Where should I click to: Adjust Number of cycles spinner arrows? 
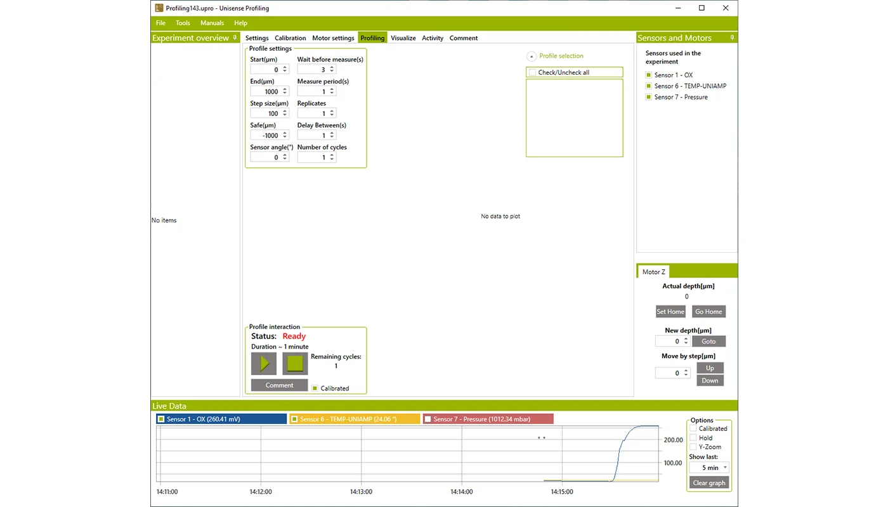point(332,157)
